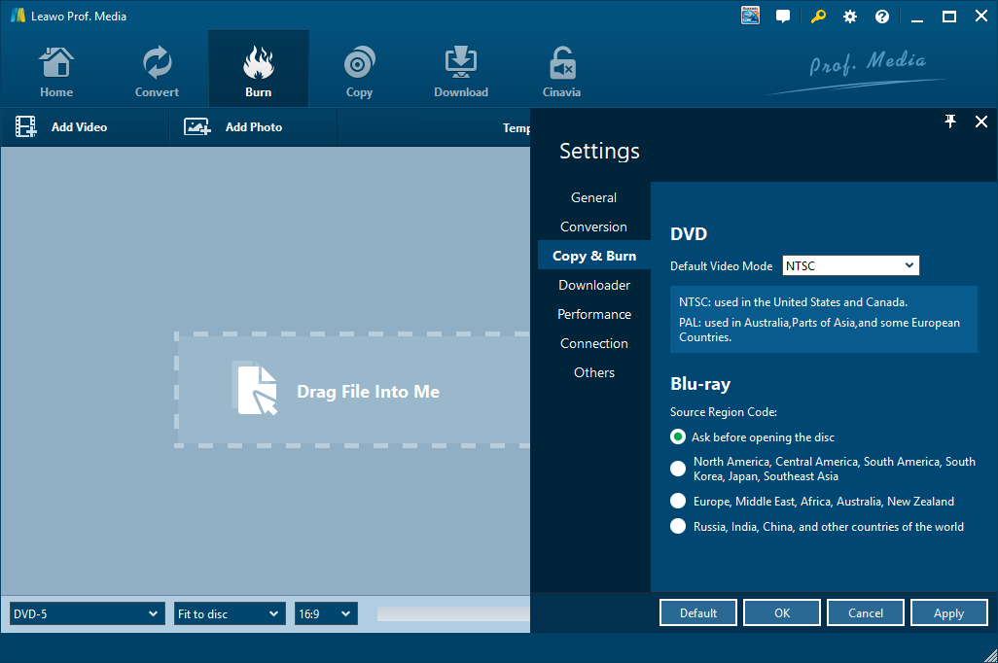
Task: Select the North America region code option
Action: pos(678,469)
